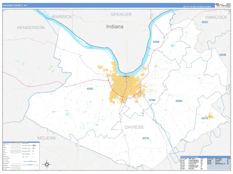This screenshot has height=174, width=233.
Task: Click the Indiana state label
Action: tap(115, 26)
